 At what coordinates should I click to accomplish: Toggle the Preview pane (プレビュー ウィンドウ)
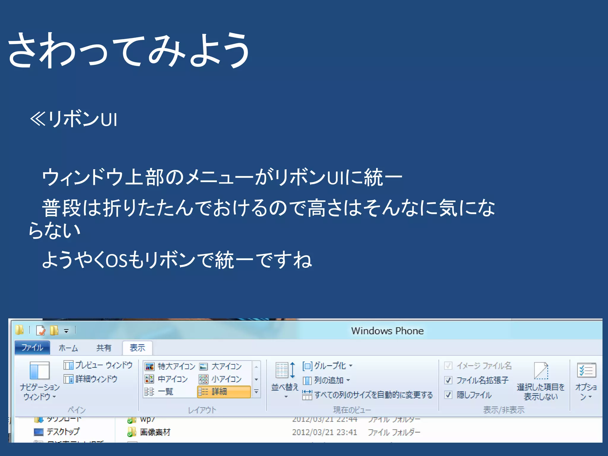point(98,365)
